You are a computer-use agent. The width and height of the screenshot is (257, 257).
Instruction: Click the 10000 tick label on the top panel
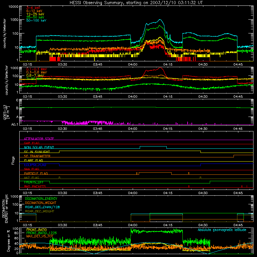click(x=13, y=6)
